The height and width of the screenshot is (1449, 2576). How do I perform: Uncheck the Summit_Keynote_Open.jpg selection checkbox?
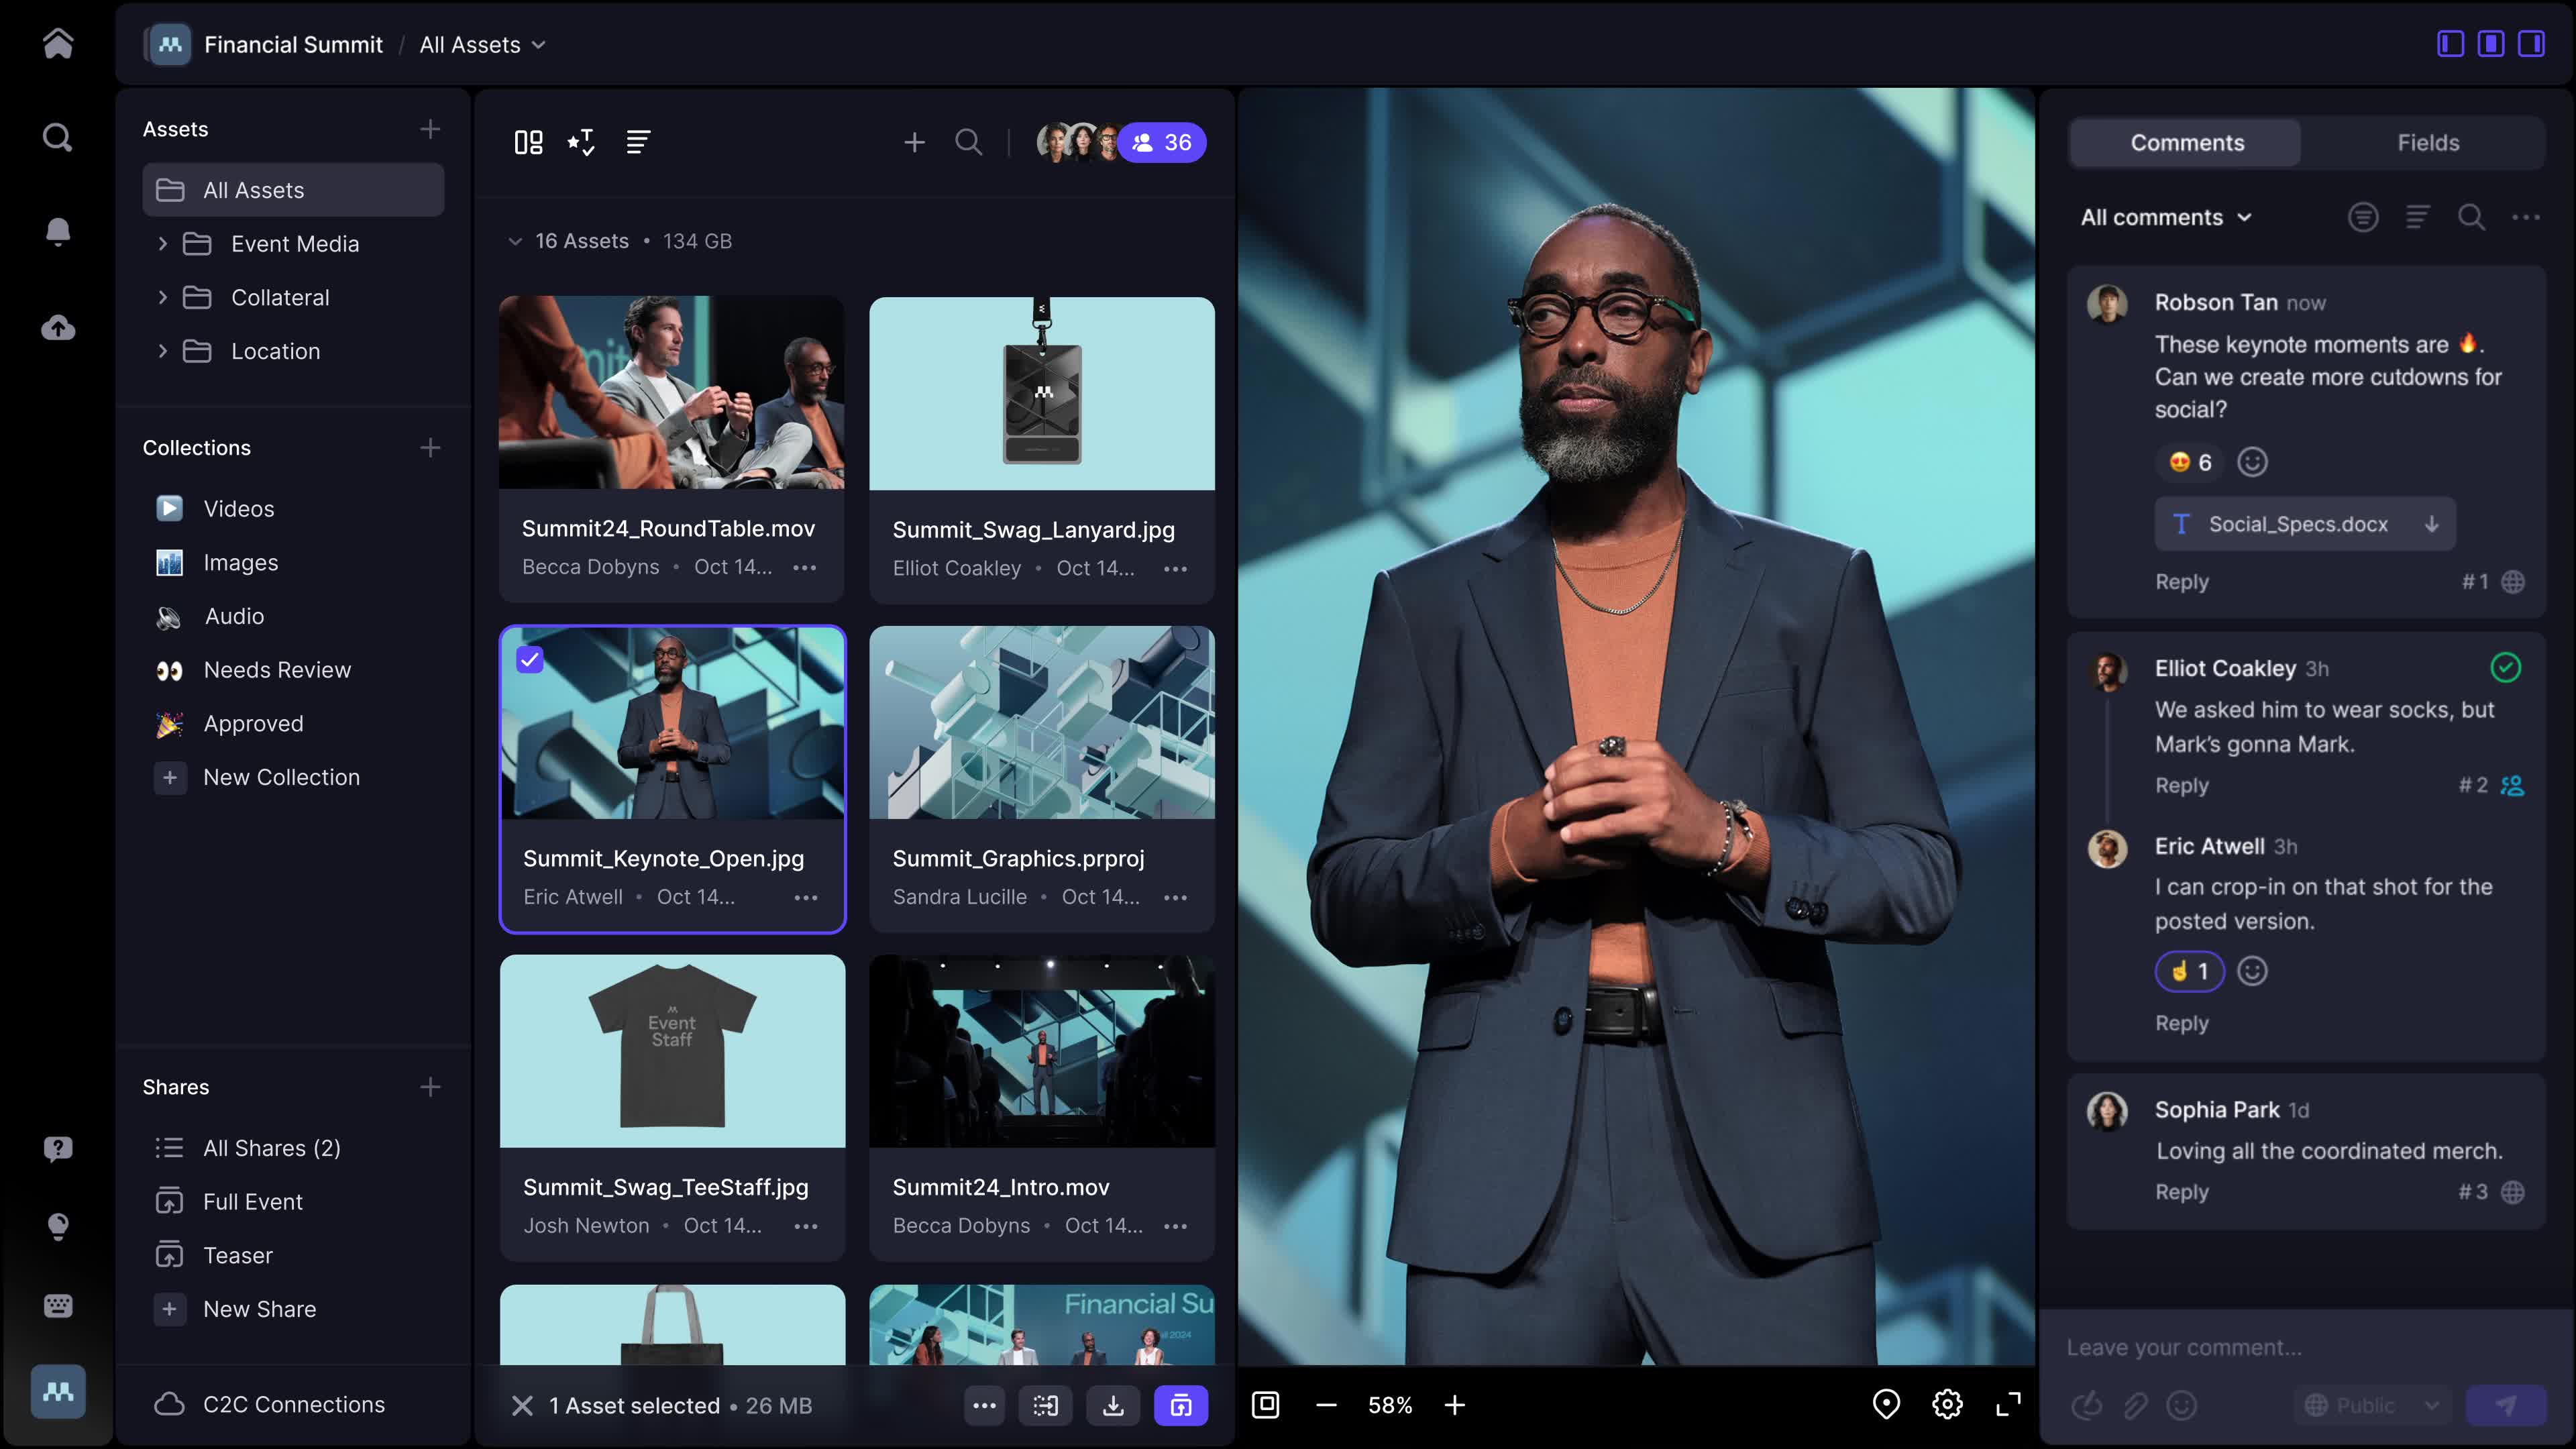tap(530, 659)
